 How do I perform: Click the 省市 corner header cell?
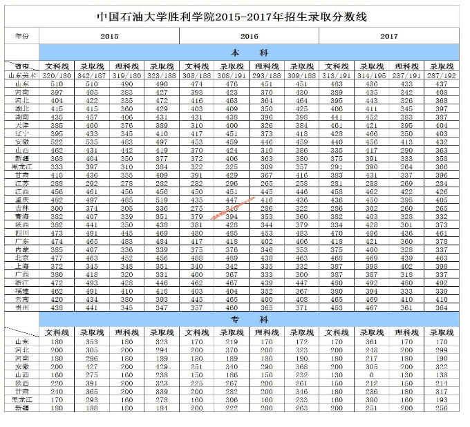(21, 66)
